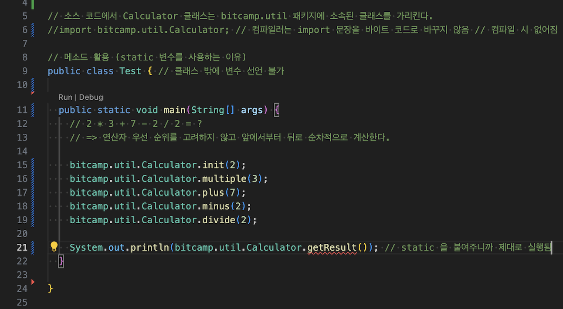Click the 'static' word in line 21 comment
This screenshot has height=309, width=563.
click(417, 248)
